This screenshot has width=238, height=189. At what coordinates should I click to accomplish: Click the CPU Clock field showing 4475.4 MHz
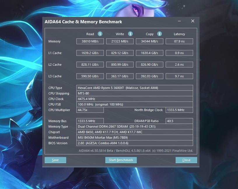point(134,99)
